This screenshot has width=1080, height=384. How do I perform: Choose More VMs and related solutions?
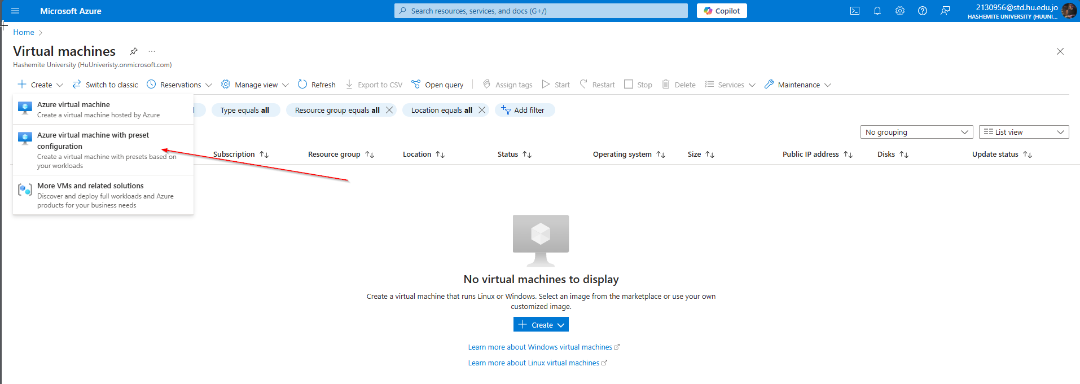pyautogui.click(x=90, y=186)
